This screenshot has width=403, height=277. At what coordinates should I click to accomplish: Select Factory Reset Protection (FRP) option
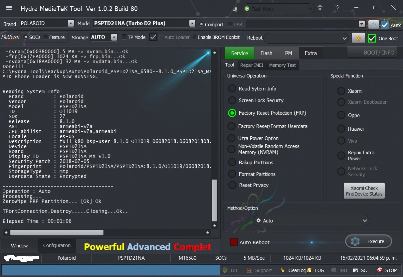232,113
